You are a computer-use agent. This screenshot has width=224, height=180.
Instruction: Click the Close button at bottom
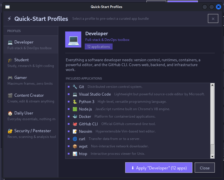204,168
